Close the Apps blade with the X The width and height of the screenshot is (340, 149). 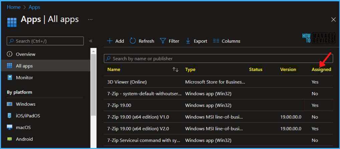tap(333, 20)
